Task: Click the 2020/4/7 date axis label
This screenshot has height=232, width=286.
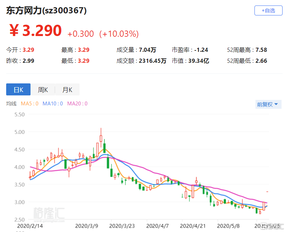Action: tap(157, 226)
